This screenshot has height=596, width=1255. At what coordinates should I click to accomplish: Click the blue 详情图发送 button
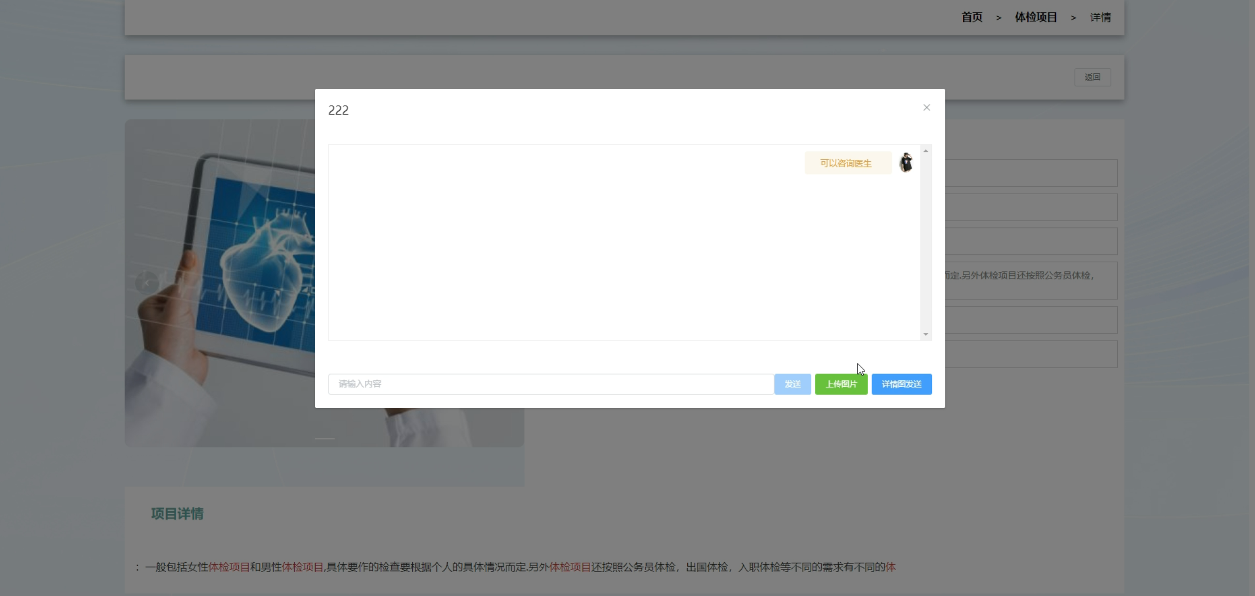901,384
